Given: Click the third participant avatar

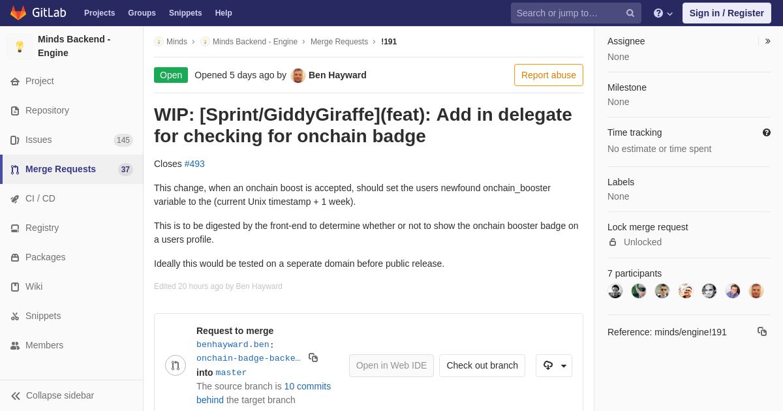Looking at the screenshot, I should point(662,291).
